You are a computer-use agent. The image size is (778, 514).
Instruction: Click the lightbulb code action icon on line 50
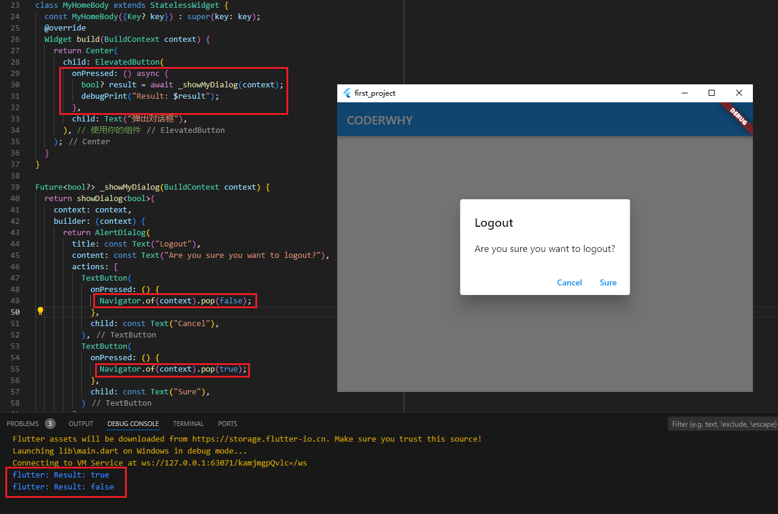tap(41, 311)
